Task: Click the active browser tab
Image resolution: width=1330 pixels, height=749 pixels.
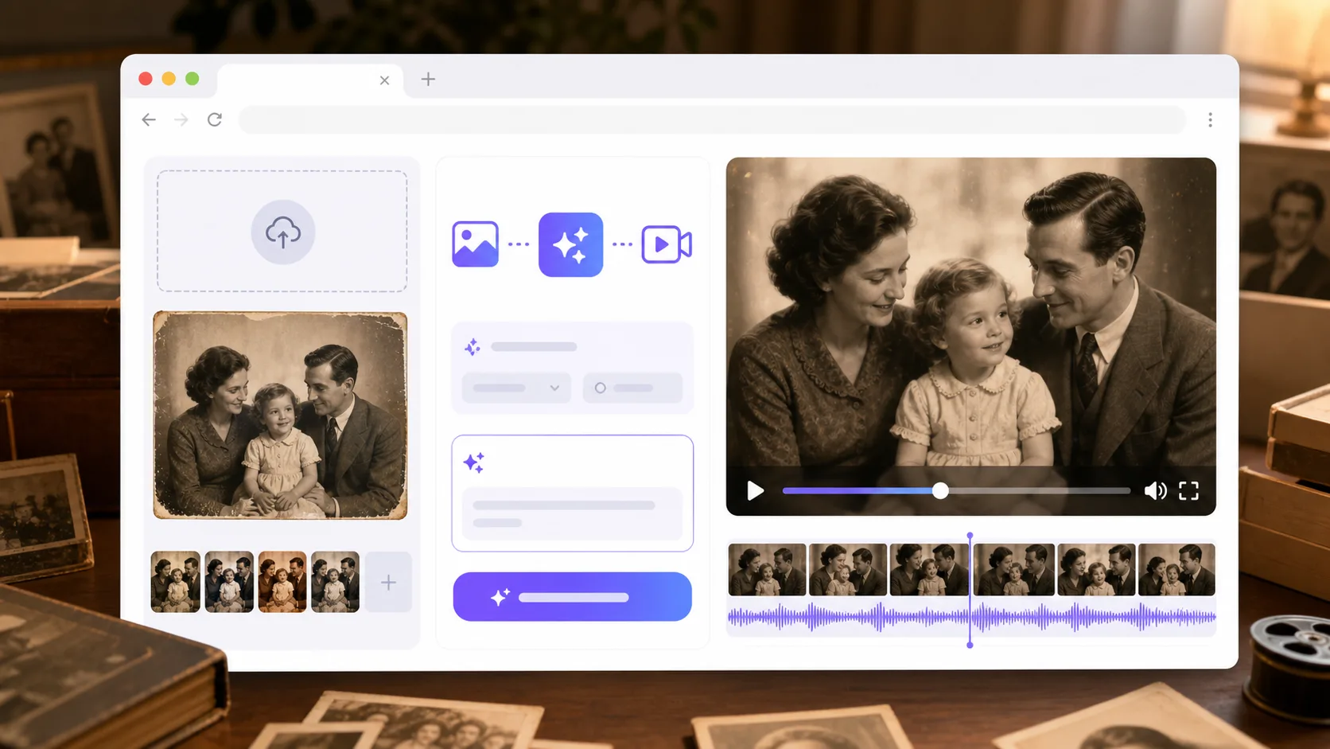Action: coord(310,80)
